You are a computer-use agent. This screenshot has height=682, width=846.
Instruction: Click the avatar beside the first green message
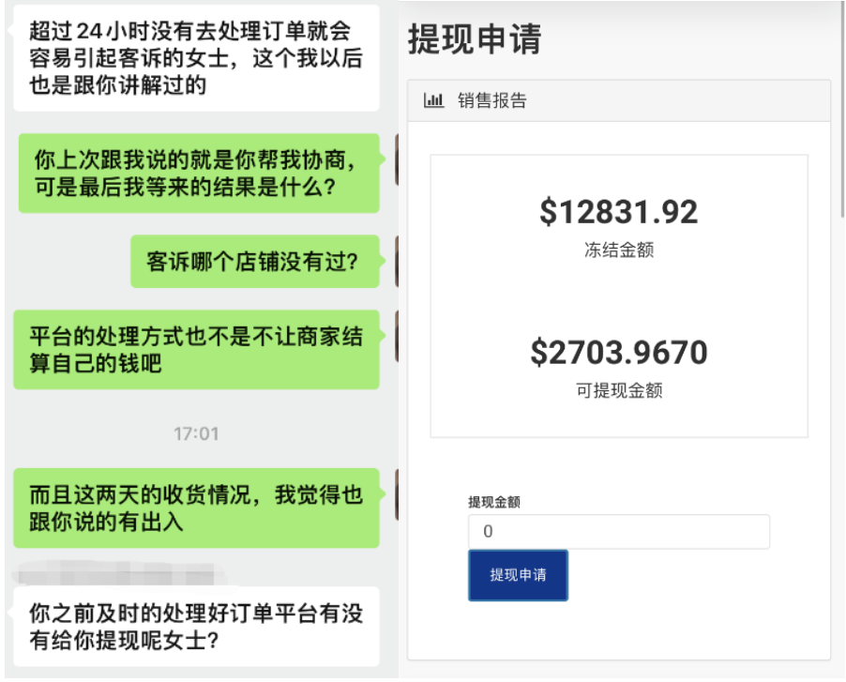tap(400, 161)
